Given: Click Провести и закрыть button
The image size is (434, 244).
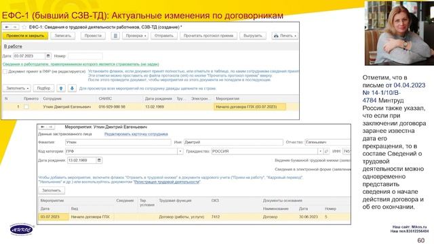Looking at the screenshot, I should (x=25, y=36).
